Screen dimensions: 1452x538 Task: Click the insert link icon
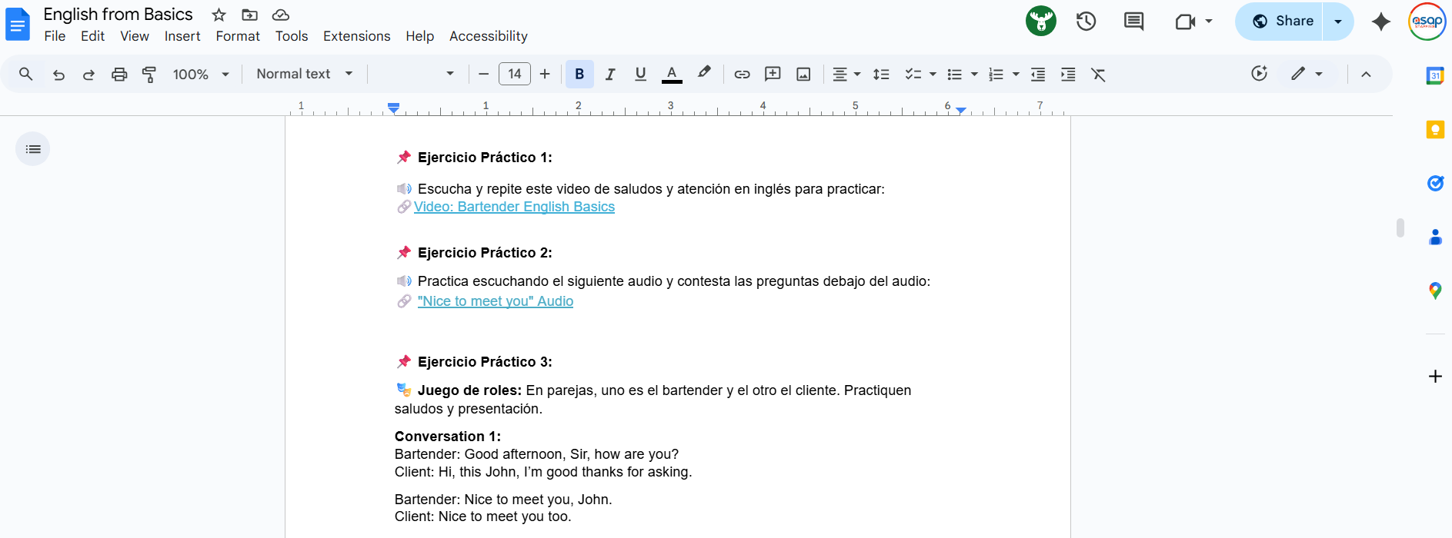click(742, 75)
